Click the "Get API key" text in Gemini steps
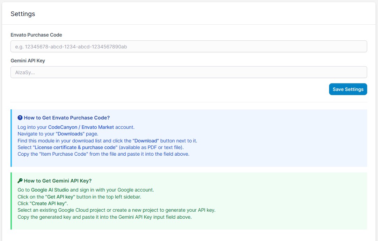The image size is (378, 241). 60,197
